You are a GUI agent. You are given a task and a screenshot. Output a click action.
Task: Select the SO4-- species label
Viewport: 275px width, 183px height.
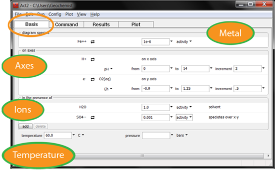click(81, 117)
